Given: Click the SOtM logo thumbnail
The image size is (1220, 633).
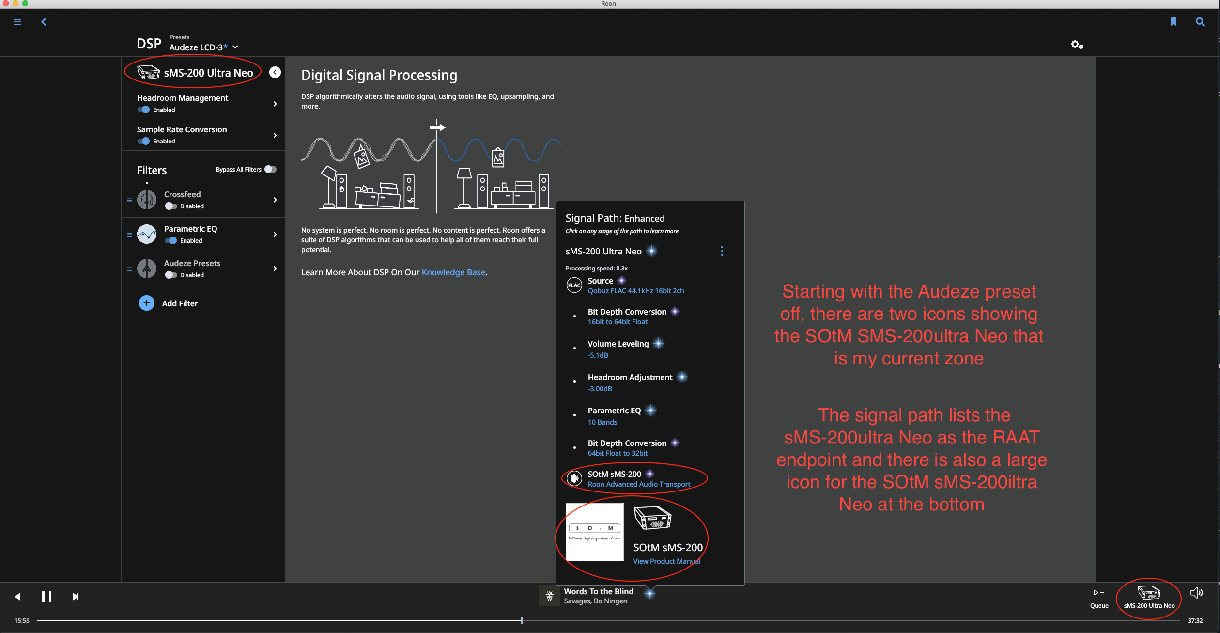Looking at the screenshot, I should pyautogui.click(x=595, y=532).
